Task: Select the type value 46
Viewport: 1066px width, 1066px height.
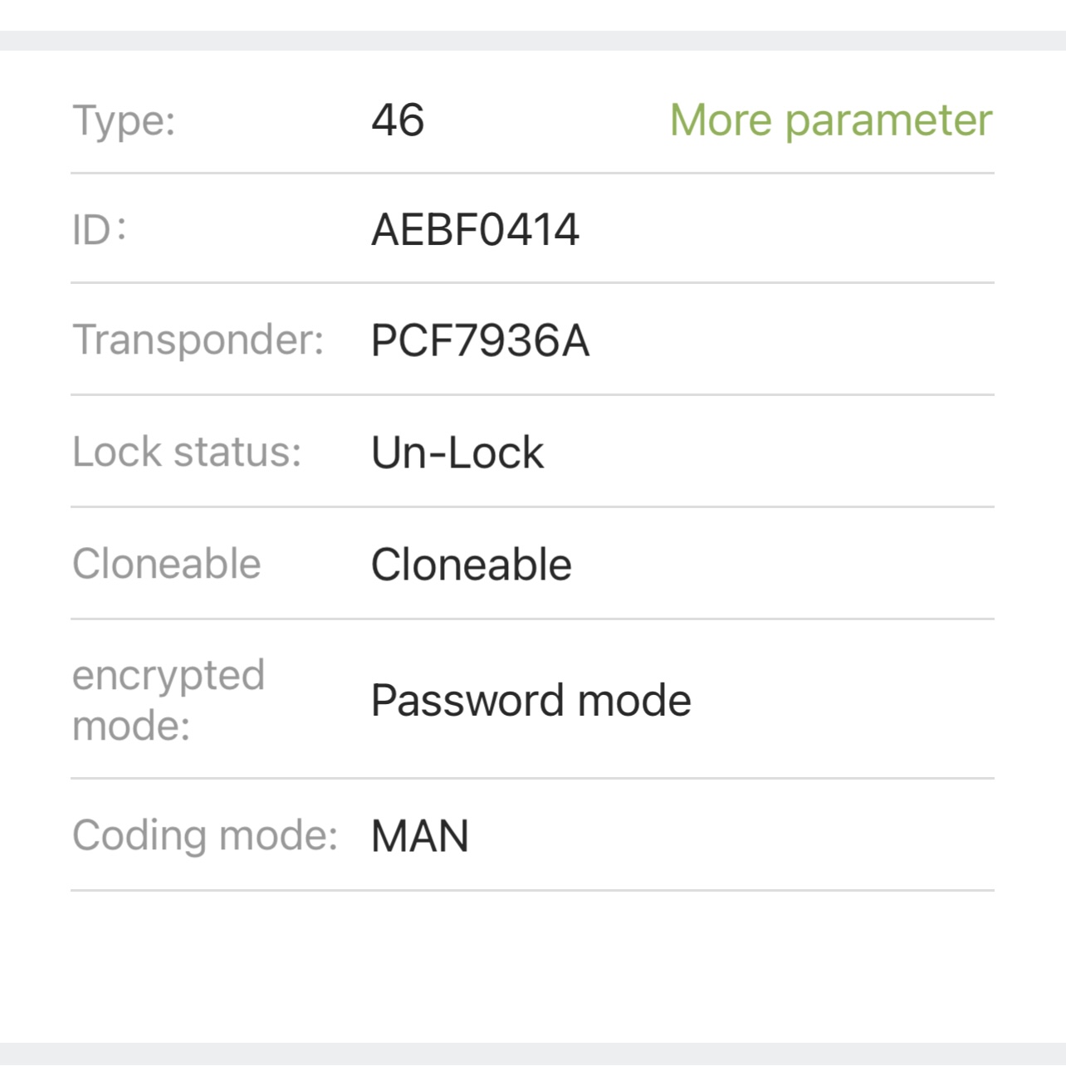Action: (x=398, y=120)
